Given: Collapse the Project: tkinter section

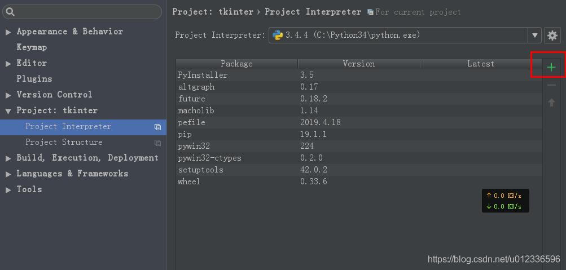Looking at the screenshot, I should (8, 111).
